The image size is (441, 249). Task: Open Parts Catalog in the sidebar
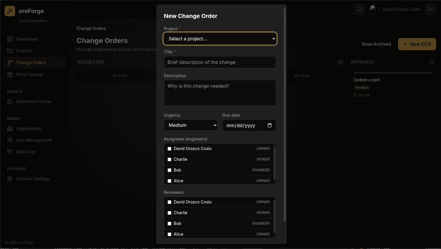(x=35, y=75)
